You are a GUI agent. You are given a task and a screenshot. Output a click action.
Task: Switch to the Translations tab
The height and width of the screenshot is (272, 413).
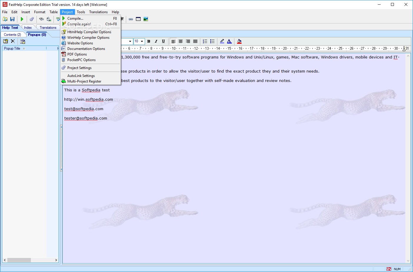click(48, 28)
